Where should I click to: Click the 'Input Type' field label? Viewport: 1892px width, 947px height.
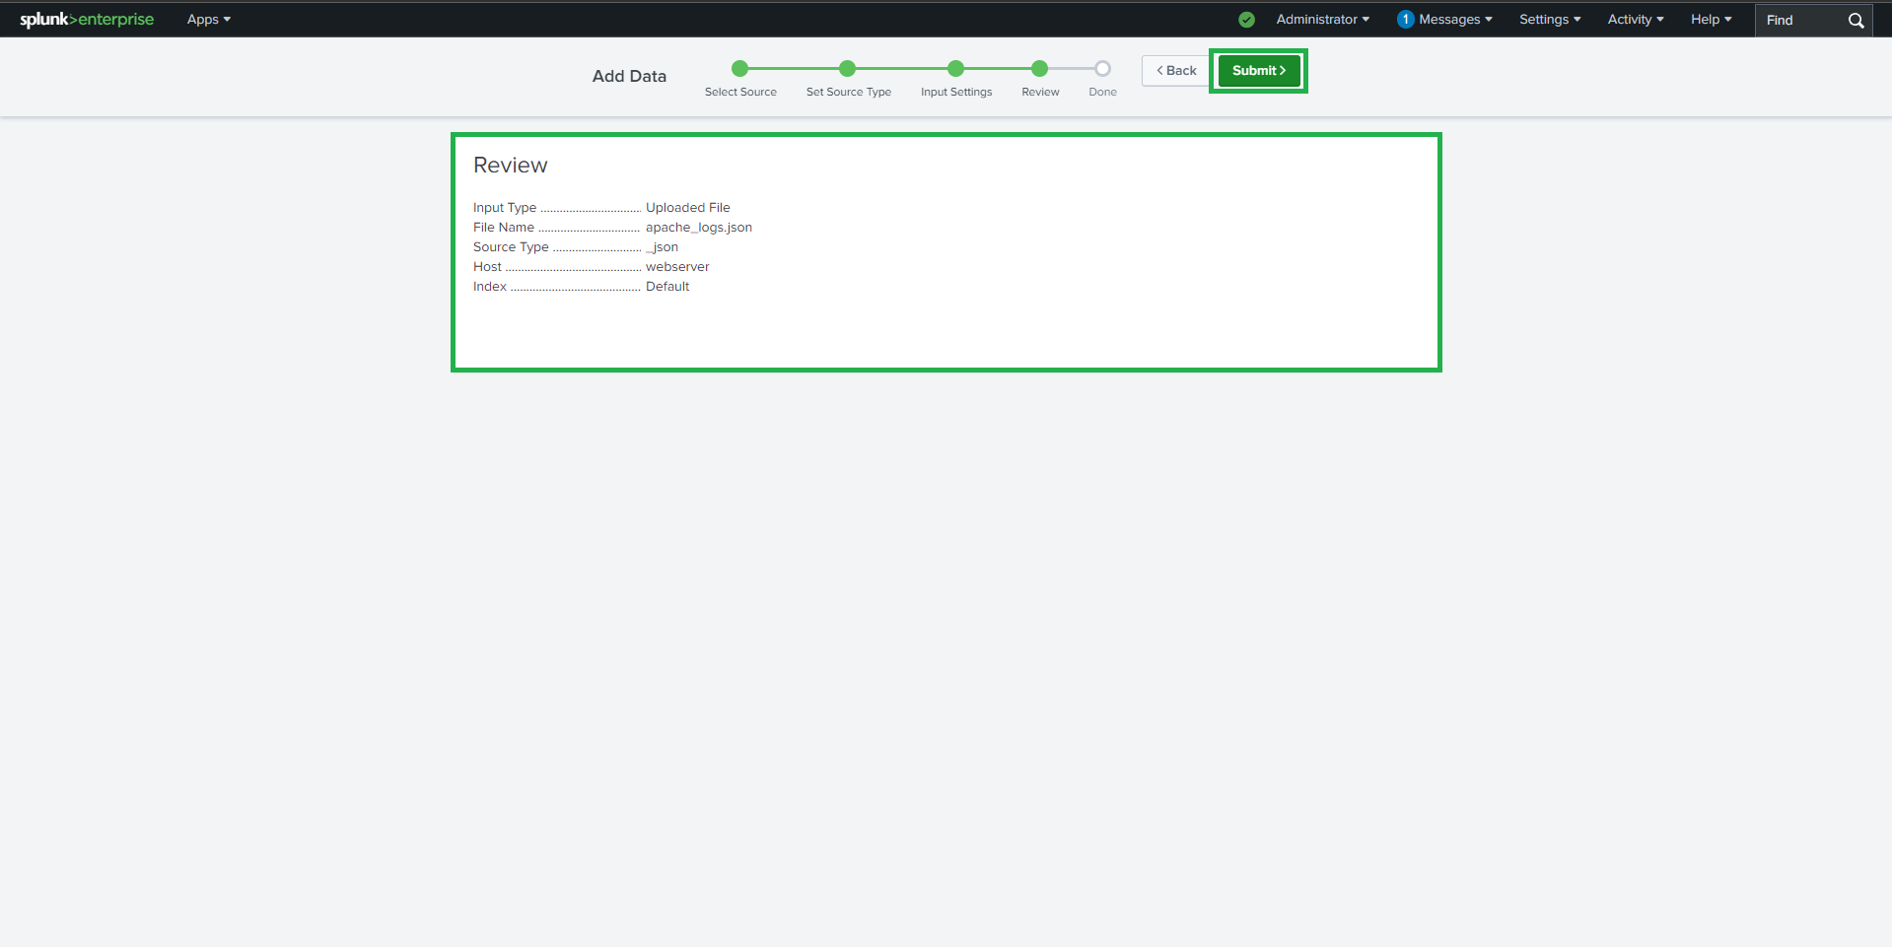[505, 208]
